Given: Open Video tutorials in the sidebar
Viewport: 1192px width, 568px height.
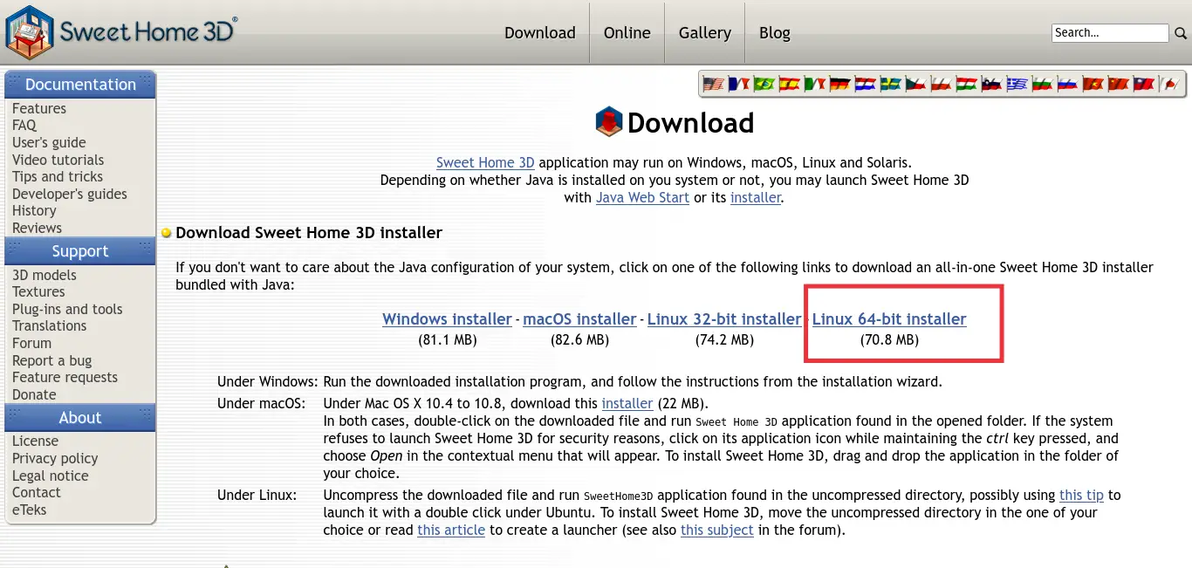Looking at the screenshot, I should tap(58, 160).
